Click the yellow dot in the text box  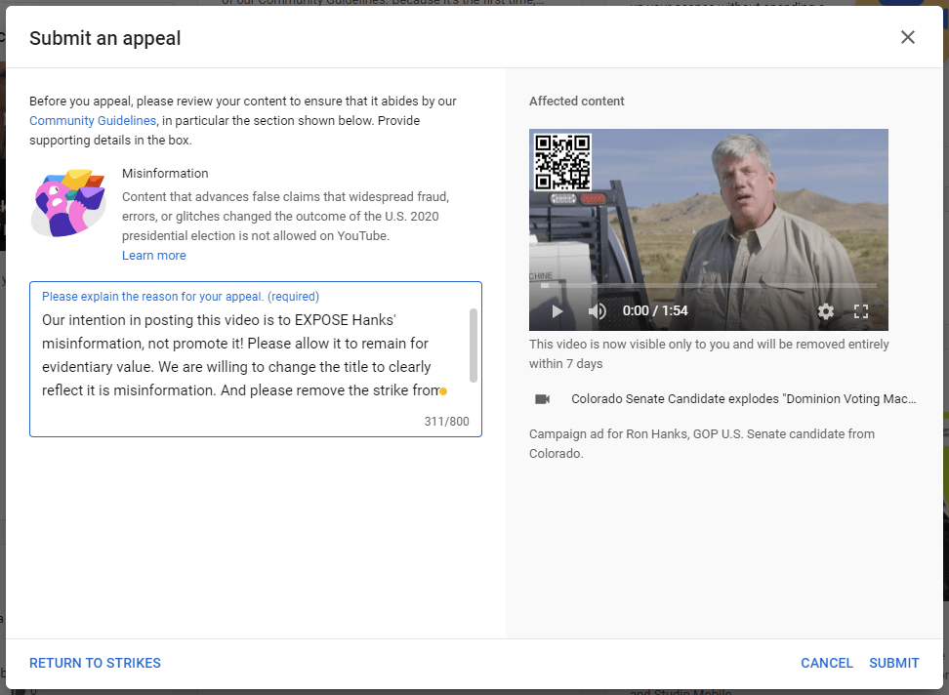(x=443, y=391)
